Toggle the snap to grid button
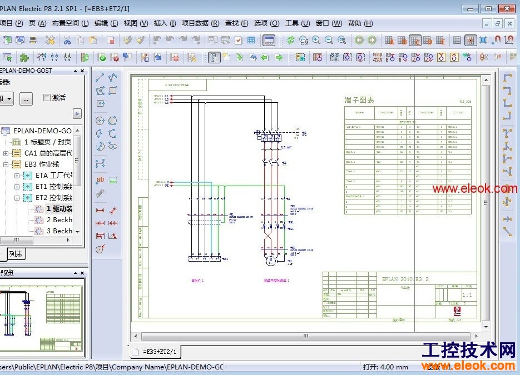This screenshot has height=375, width=520. (x=470, y=41)
